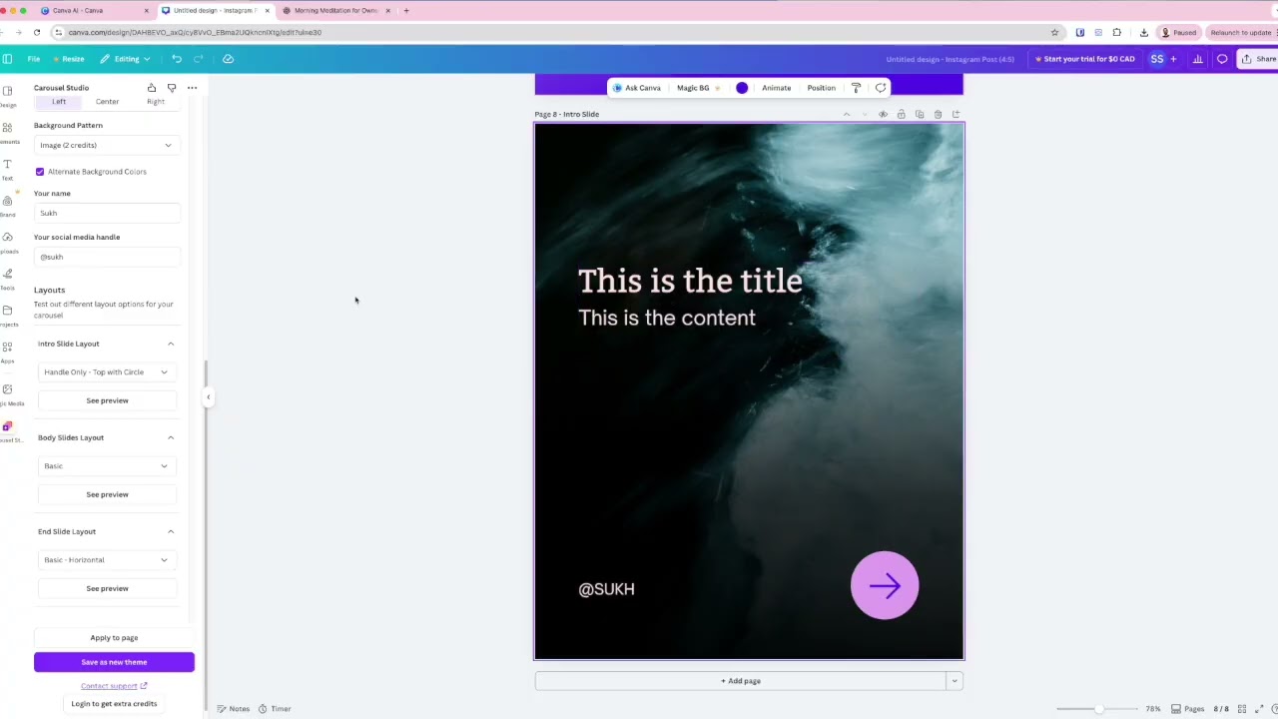The height and width of the screenshot is (719, 1278).
Task: Open the Add page dropdown arrow
Action: [x=955, y=681]
